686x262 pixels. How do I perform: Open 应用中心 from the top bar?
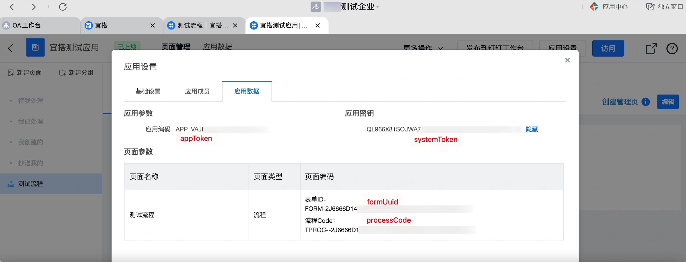tap(609, 7)
